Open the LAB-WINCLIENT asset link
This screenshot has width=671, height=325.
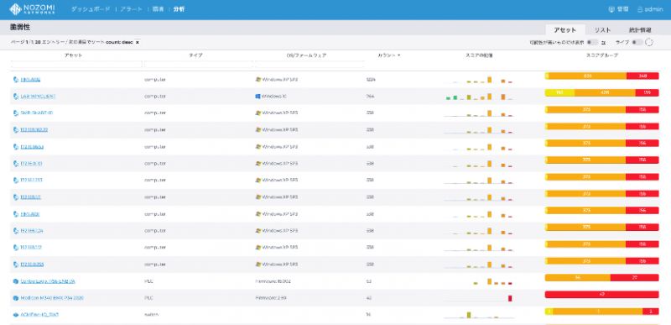point(38,97)
